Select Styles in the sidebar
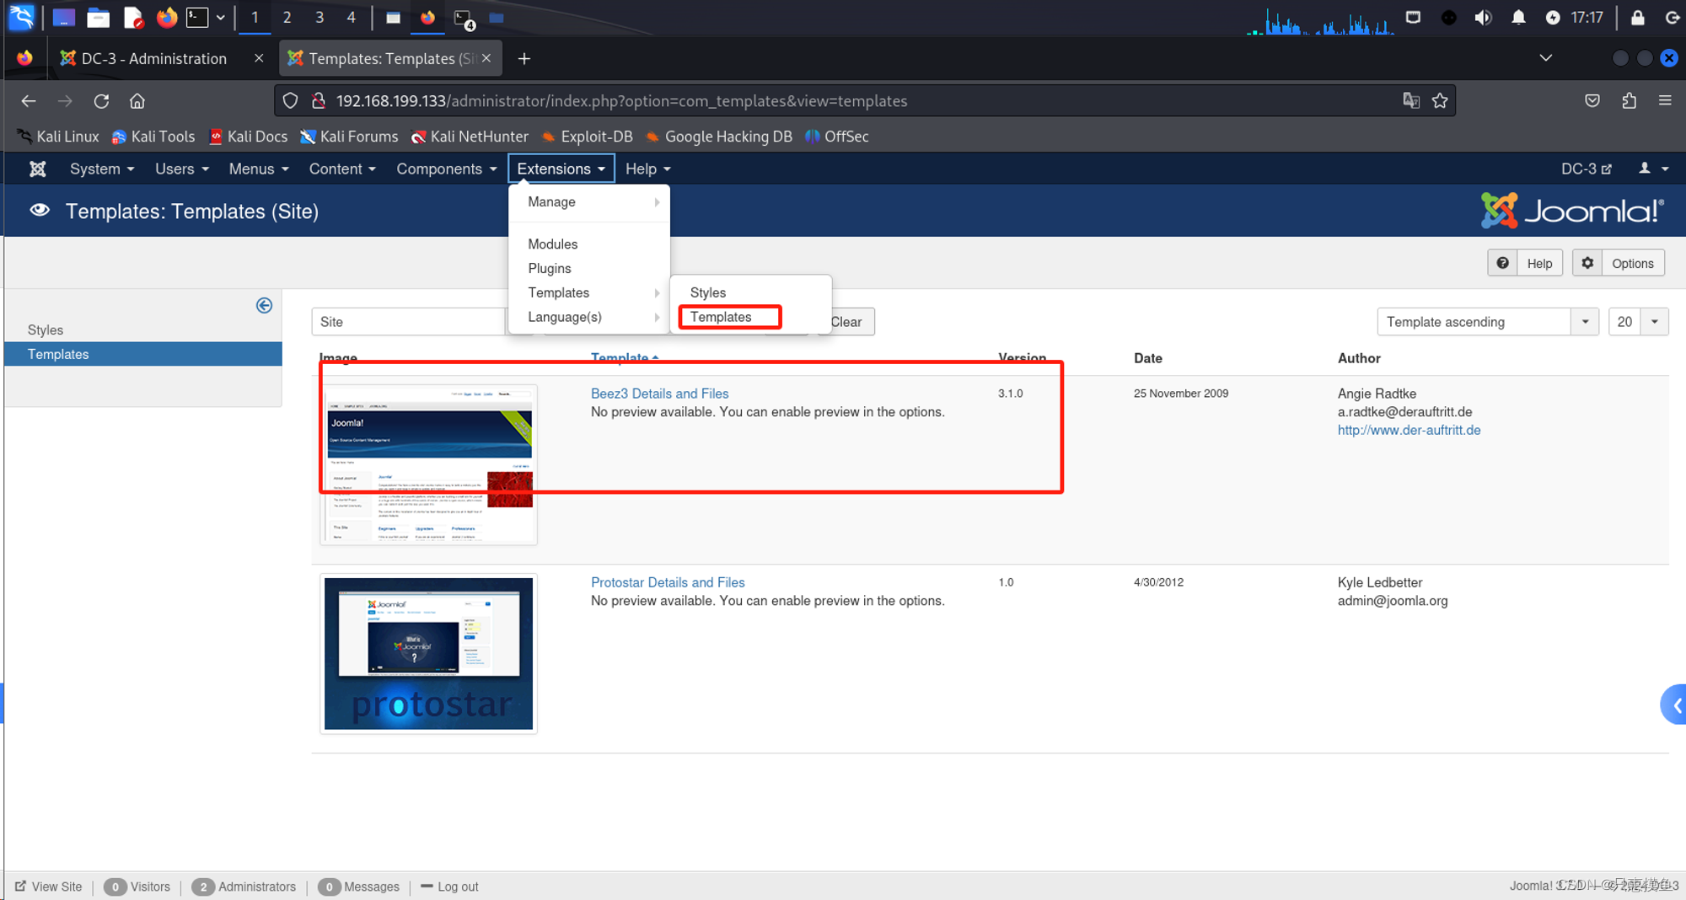This screenshot has width=1686, height=900. pos(46,329)
